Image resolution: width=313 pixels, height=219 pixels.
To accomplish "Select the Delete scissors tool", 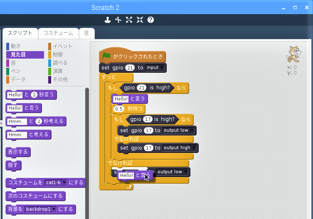I will tap(118, 20).
